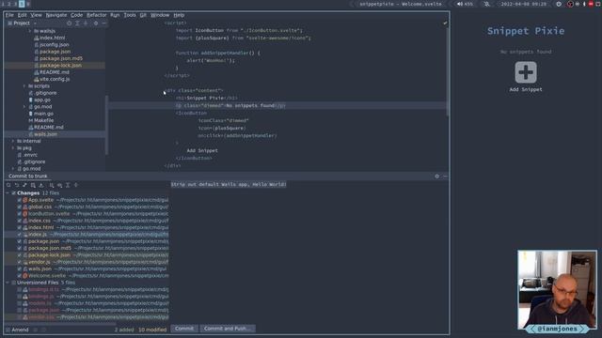The width and height of the screenshot is (602, 338).
Task: Select vite.config.js in Project tree
Action: point(55,79)
